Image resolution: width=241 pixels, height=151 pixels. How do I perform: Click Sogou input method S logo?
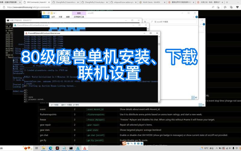[124, 144]
